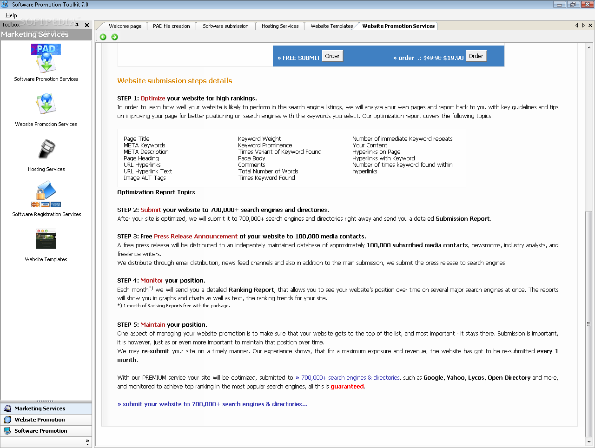The image size is (595, 448).
Task: Click the application icon in title bar
Action: tap(5, 5)
